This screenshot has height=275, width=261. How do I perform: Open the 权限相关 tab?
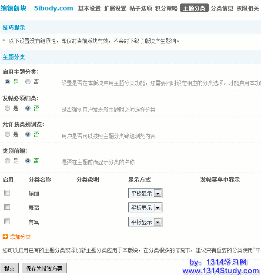pyautogui.click(x=248, y=8)
